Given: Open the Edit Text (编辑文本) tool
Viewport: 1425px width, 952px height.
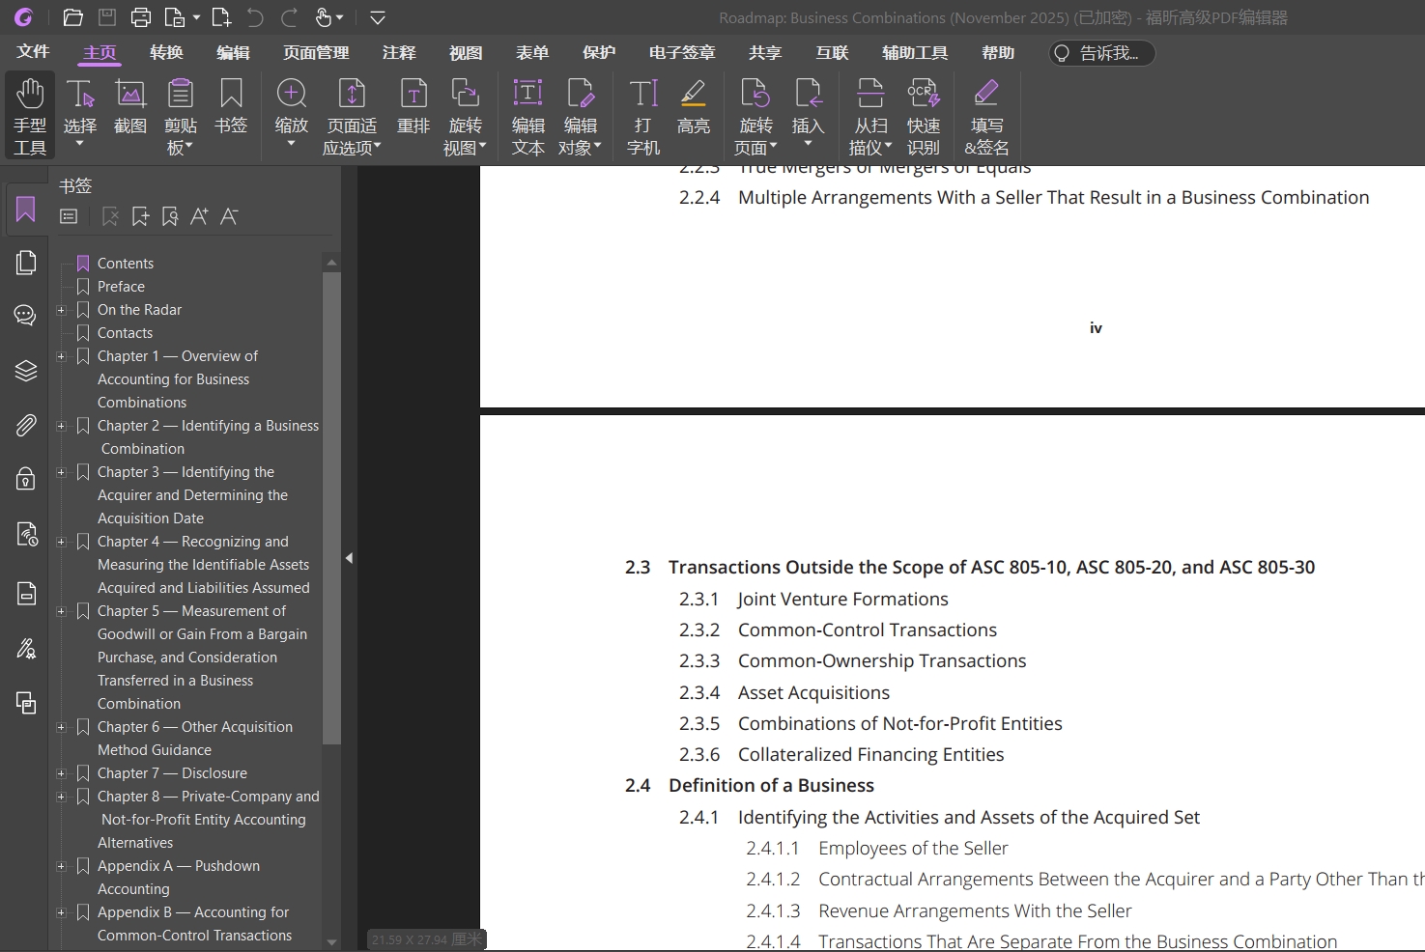Looking at the screenshot, I should coord(527,114).
